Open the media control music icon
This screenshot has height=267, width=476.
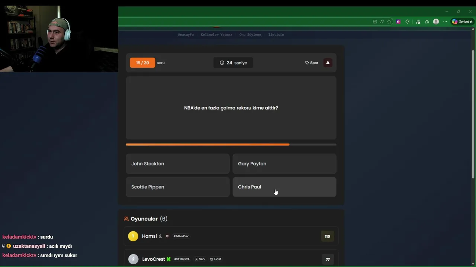click(418, 22)
